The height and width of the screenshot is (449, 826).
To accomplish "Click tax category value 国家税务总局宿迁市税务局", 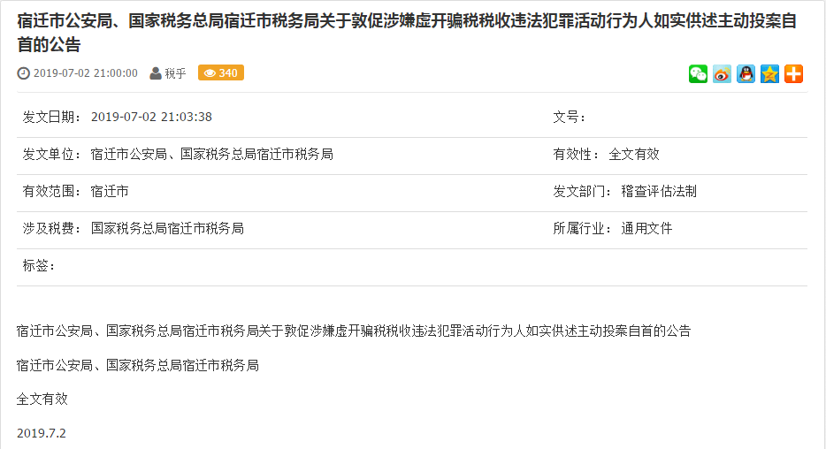I will tap(167, 228).
